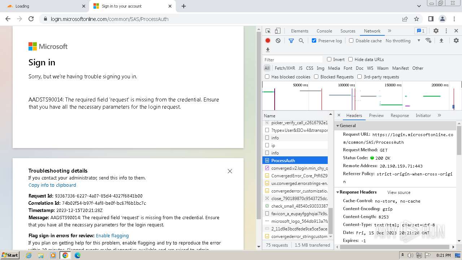Viewport: 462px width, 260px height.
Task: Check the Invert filter checkbox
Action: [329, 59]
